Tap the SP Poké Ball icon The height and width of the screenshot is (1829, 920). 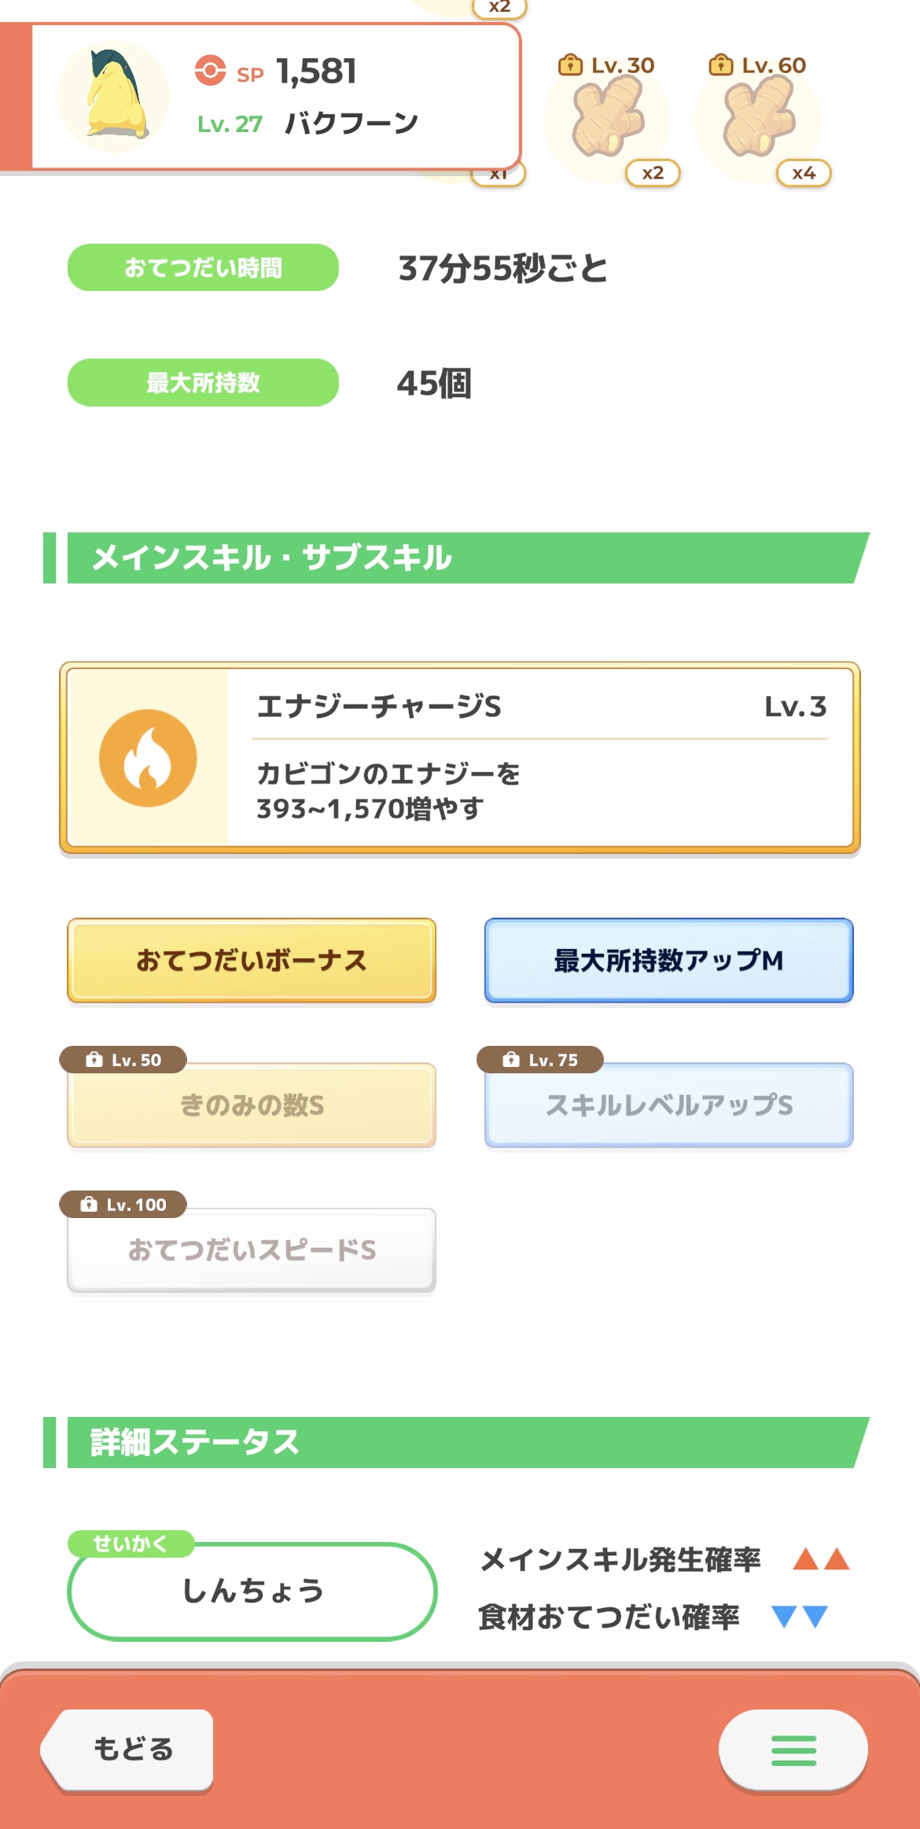(x=210, y=70)
